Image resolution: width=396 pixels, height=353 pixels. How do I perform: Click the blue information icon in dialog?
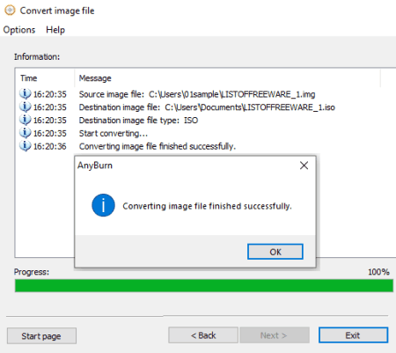tap(103, 205)
